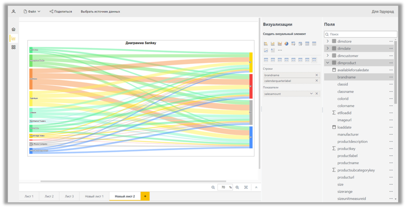406x208 pixels.
Task: Open the Файл menu
Action: point(32,11)
